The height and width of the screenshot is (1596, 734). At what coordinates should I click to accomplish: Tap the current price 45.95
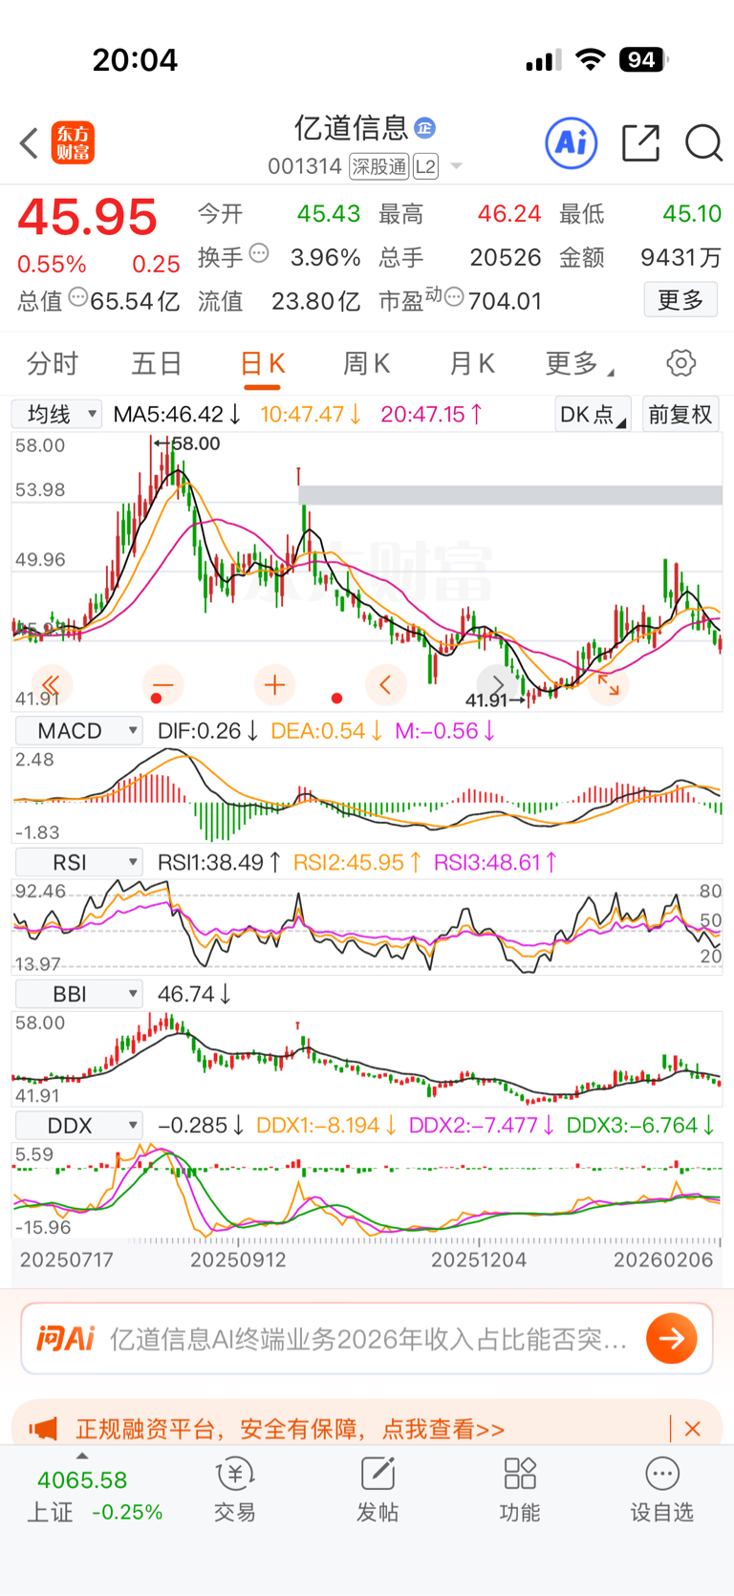(87, 217)
